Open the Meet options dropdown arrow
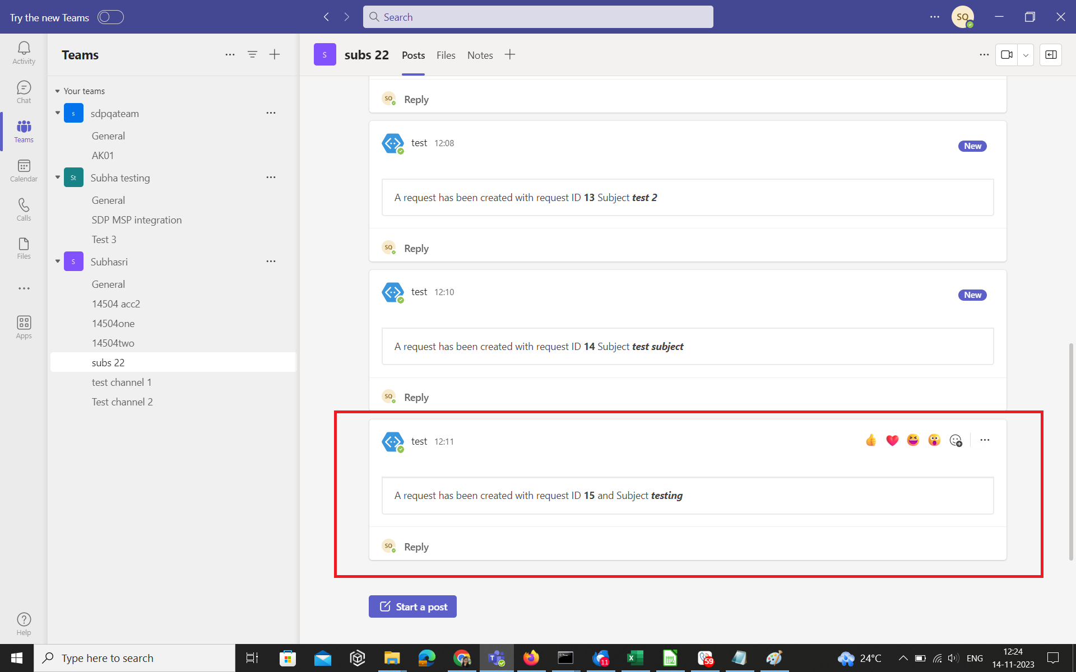Viewport: 1076px width, 672px height. [x=1026, y=55]
